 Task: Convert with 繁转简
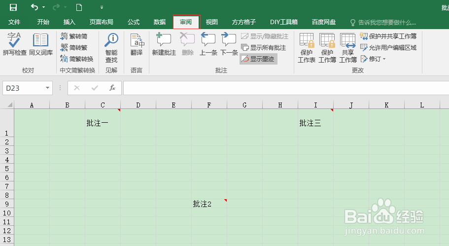pos(74,36)
